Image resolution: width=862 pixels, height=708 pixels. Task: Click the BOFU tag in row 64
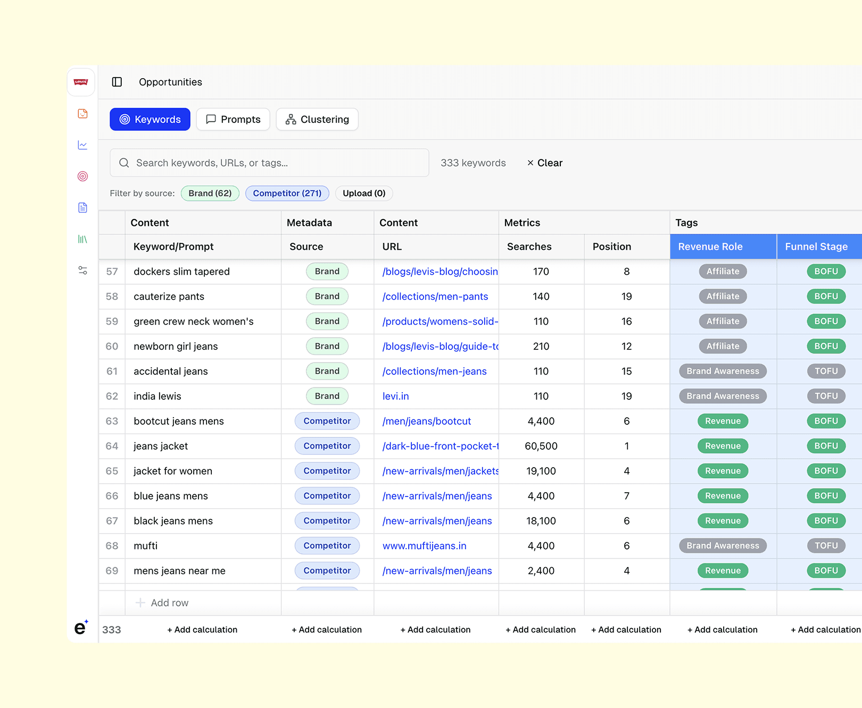[826, 446]
